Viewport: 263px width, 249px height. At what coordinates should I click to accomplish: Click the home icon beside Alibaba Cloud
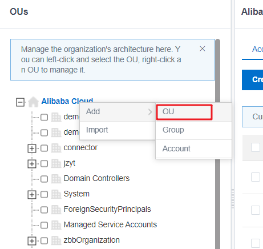(33, 102)
